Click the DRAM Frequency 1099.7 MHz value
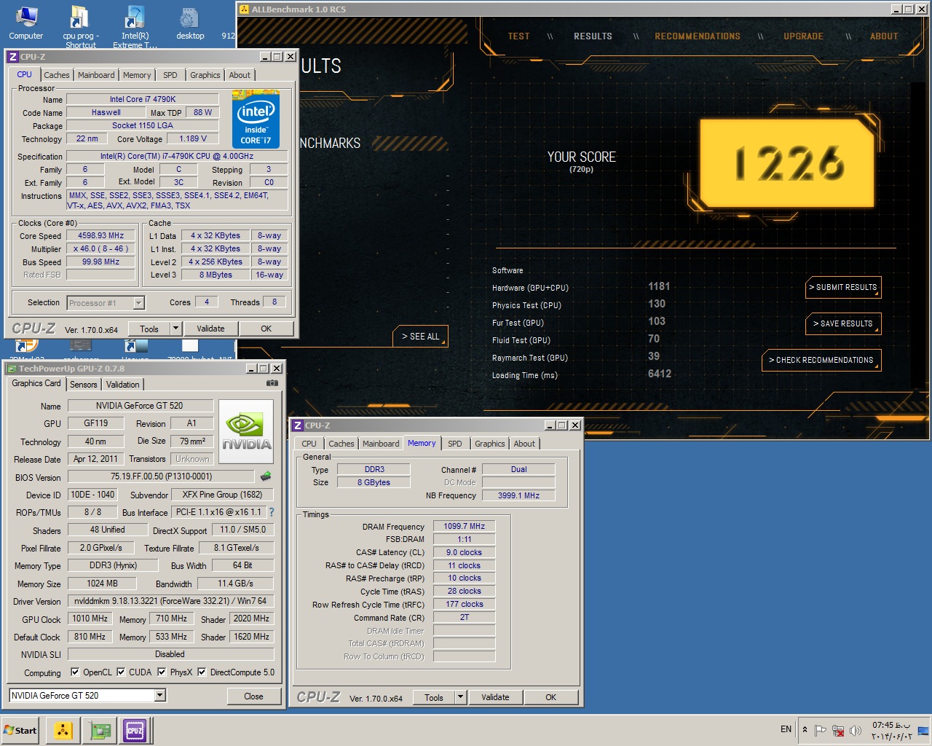The image size is (932, 746). (x=464, y=526)
